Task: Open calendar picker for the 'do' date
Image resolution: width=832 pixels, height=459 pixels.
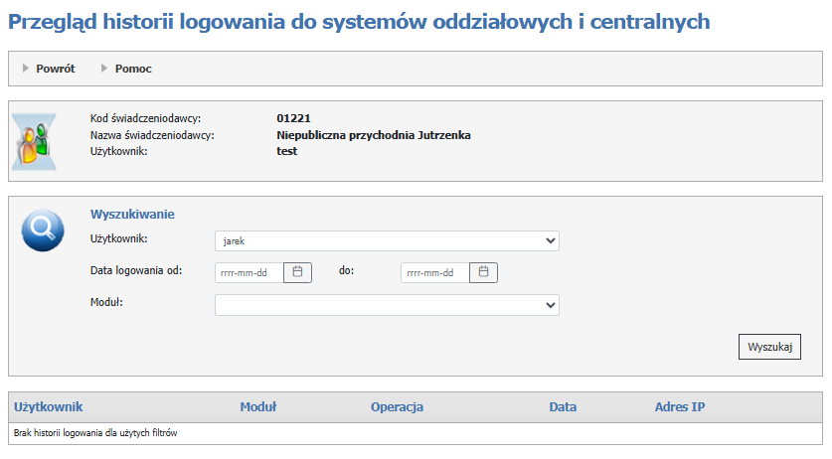Action: click(483, 271)
